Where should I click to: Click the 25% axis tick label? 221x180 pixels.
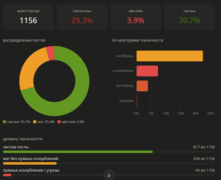[x=210, y=113]
